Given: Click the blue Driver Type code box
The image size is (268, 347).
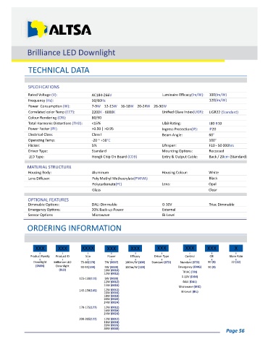Looking at the screenshot, I should [x=162, y=248].
